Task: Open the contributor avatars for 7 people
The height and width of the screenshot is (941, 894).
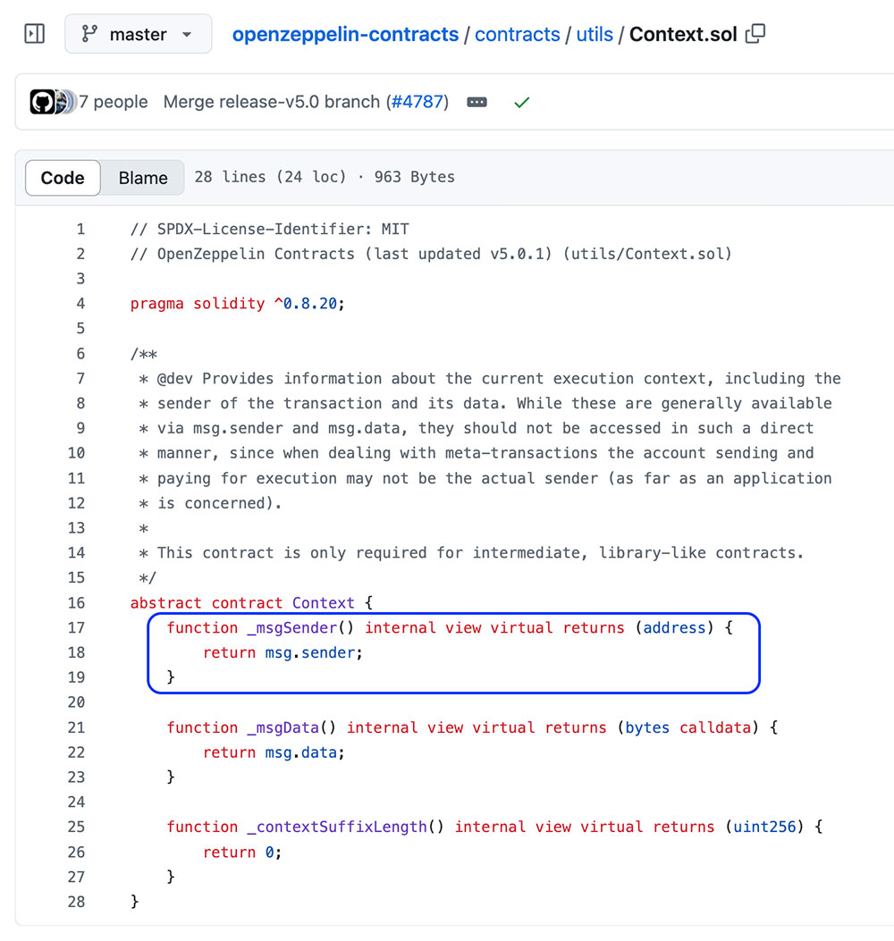Action: (x=53, y=102)
